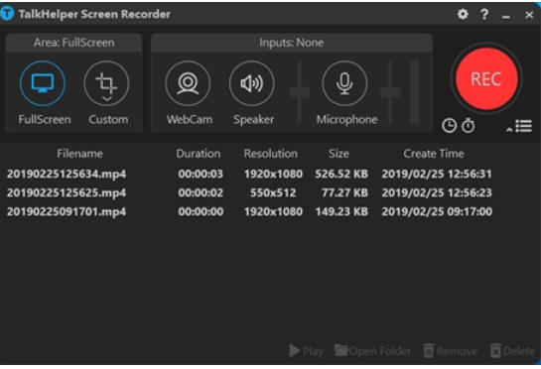This screenshot has height=369, width=541.
Task: Sort by Create Time column header
Action: [434, 154]
